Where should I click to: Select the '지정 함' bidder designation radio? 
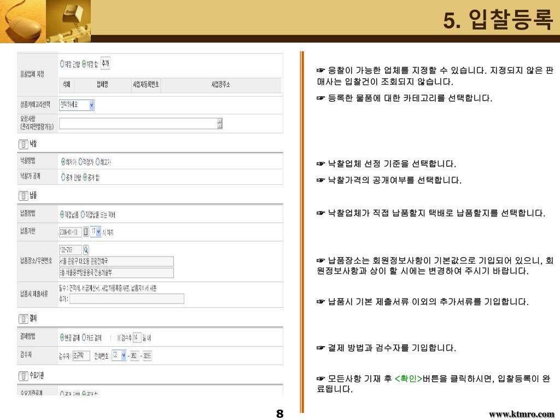click(84, 64)
